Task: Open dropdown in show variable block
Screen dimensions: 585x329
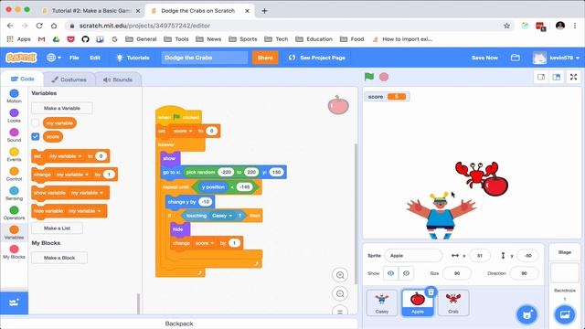Action: (x=87, y=193)
